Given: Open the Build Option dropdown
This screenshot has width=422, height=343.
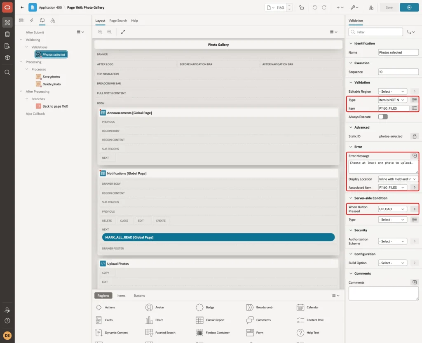Looking at the screenshot, I should (392, 263).
